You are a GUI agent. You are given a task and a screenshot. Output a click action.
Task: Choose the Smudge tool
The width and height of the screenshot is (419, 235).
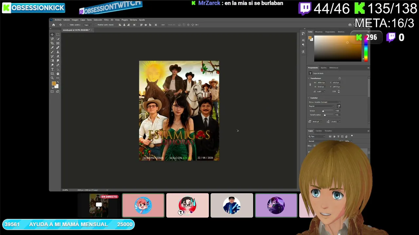pyautogui.click(x=58, y=61)
